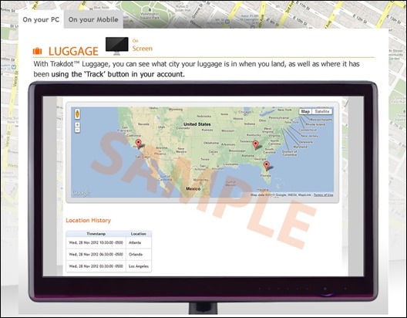Open the Terms of Use link
Image resolution: width=407 pixels, height=318 pixels.
323,195
